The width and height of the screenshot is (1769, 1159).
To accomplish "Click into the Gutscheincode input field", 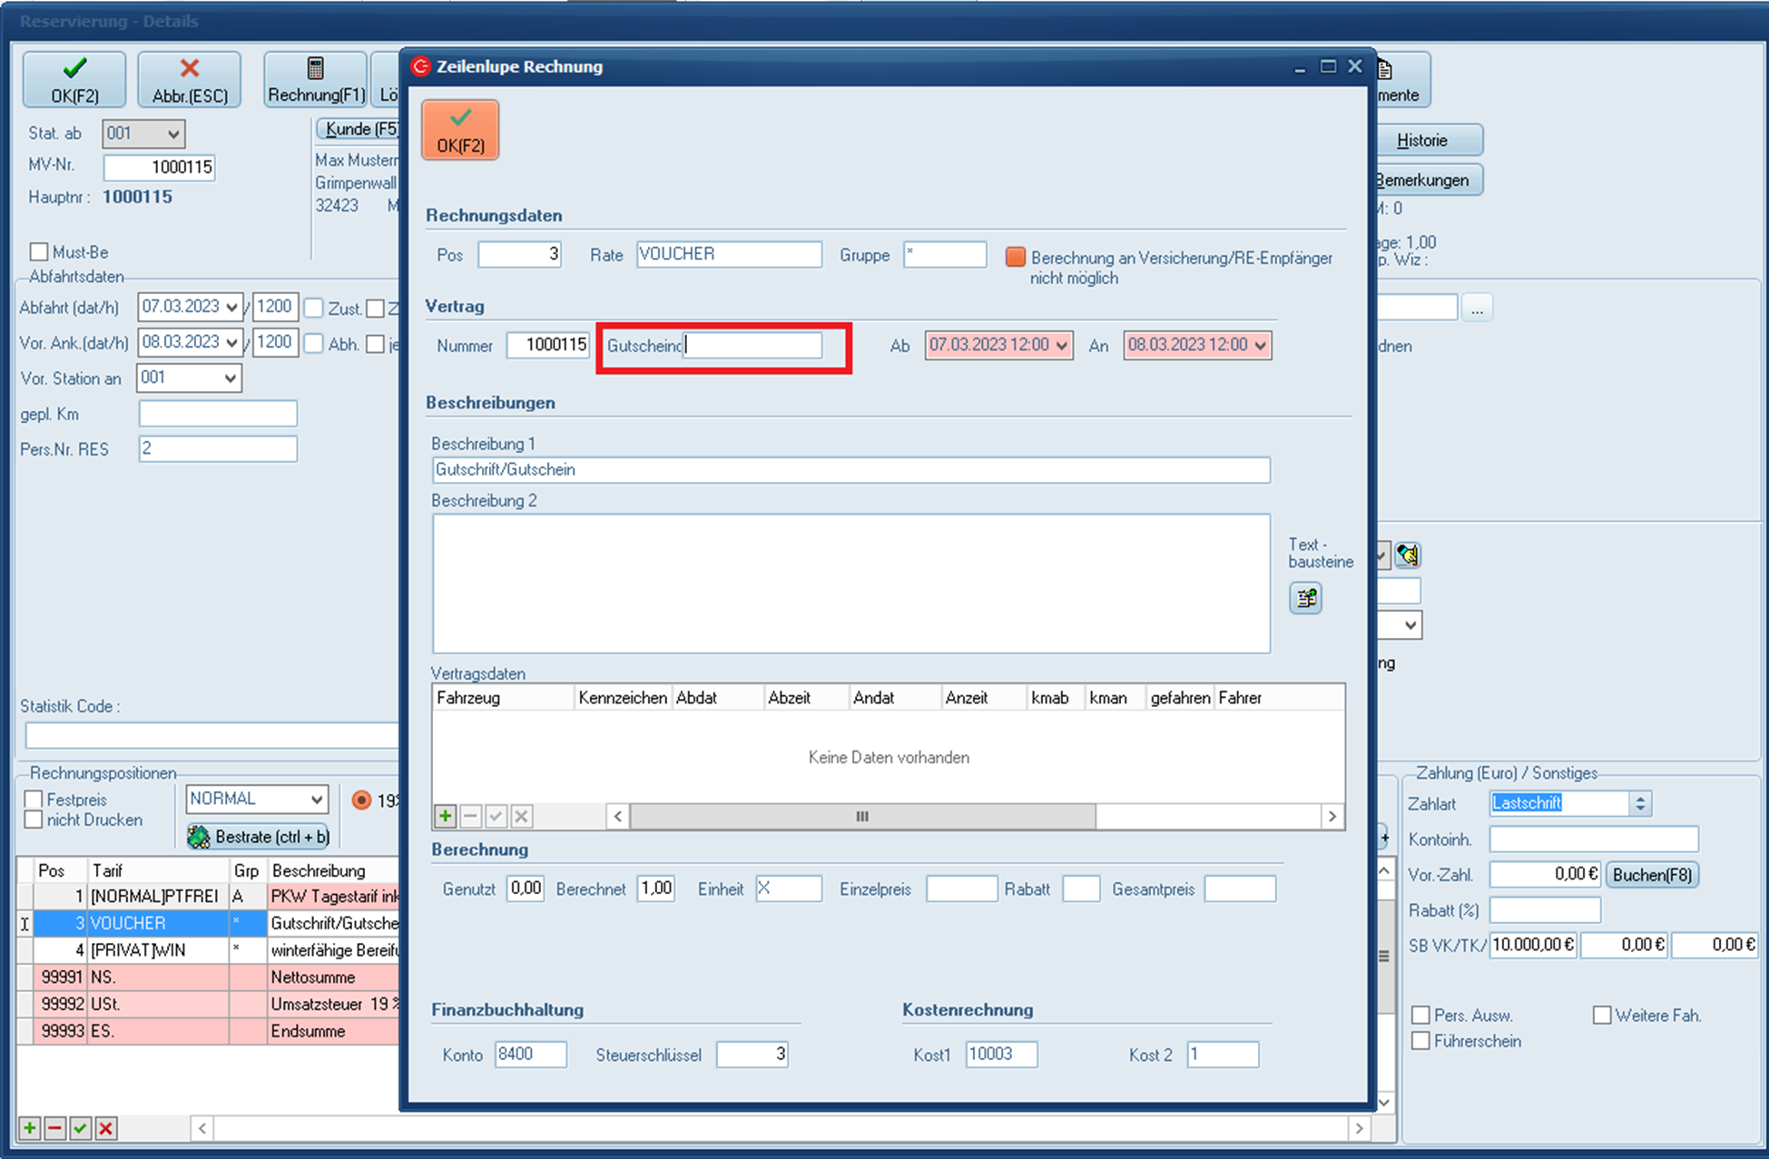I will [752, 346].
